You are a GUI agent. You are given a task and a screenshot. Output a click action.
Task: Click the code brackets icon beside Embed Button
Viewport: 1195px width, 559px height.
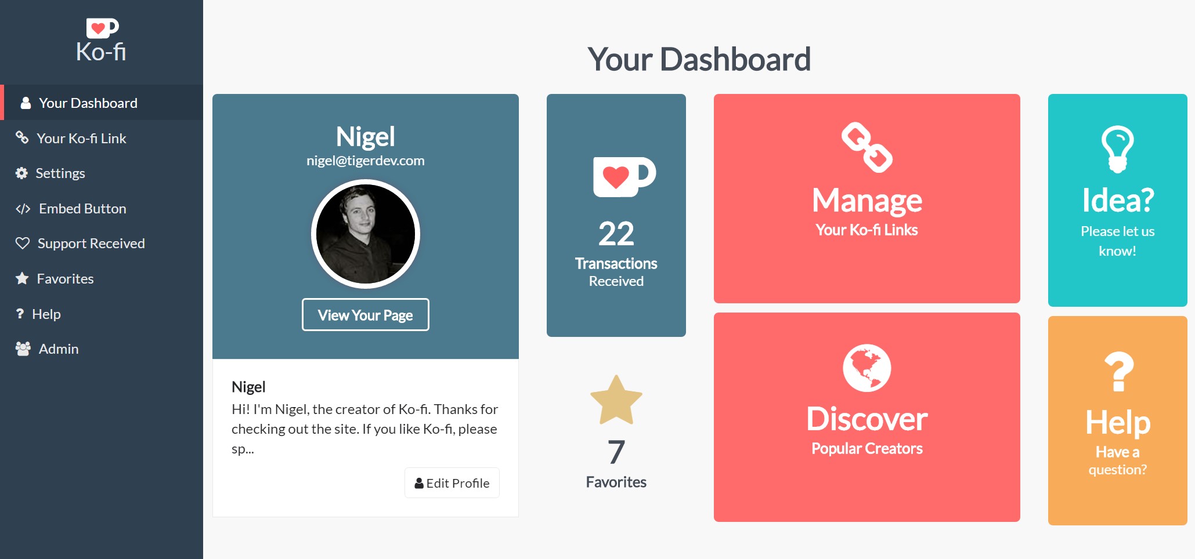[23, 209]
